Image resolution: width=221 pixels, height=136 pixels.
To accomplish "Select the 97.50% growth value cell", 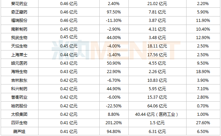I will tap(114, 12).
